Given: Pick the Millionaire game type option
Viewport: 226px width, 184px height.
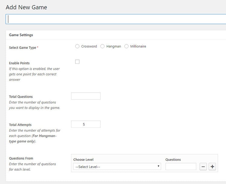Looking at the screenshot, I should click(x=126, y=46).
